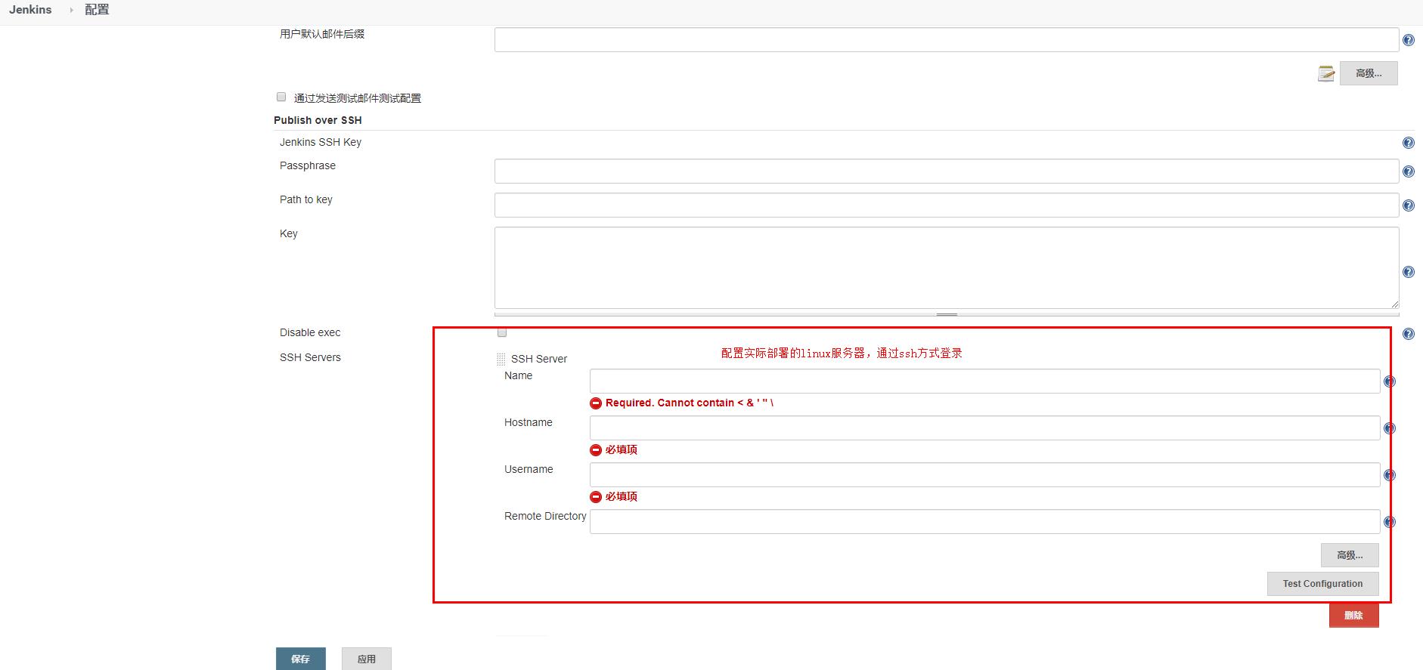
Task: Click the Disable exec label
Action: point(310,332)
